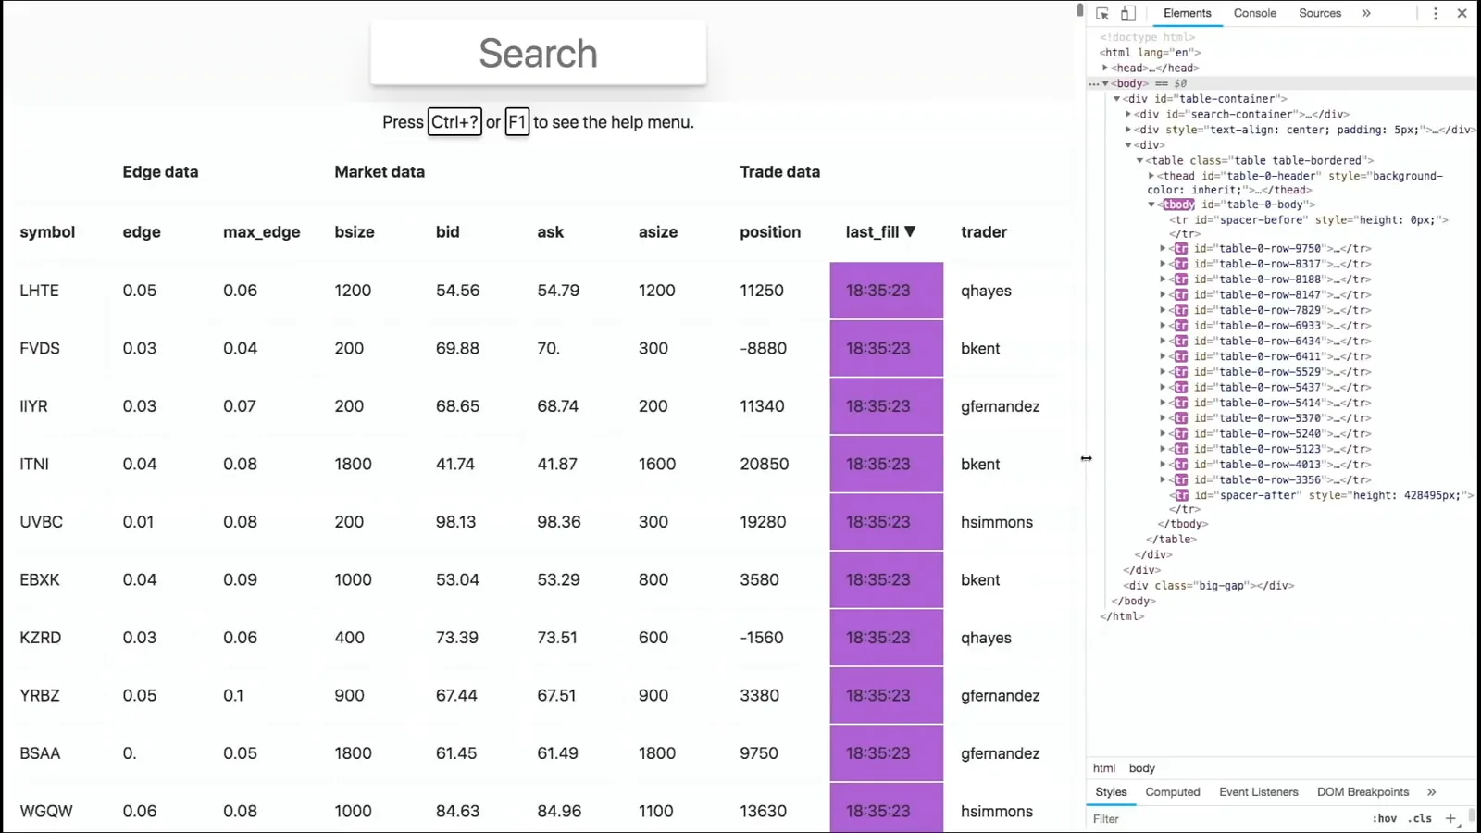Click the WGQW last_fill purple cell
Image resolution: width=1481 pixels, height=833 pixels.
[x=887, y=808]
